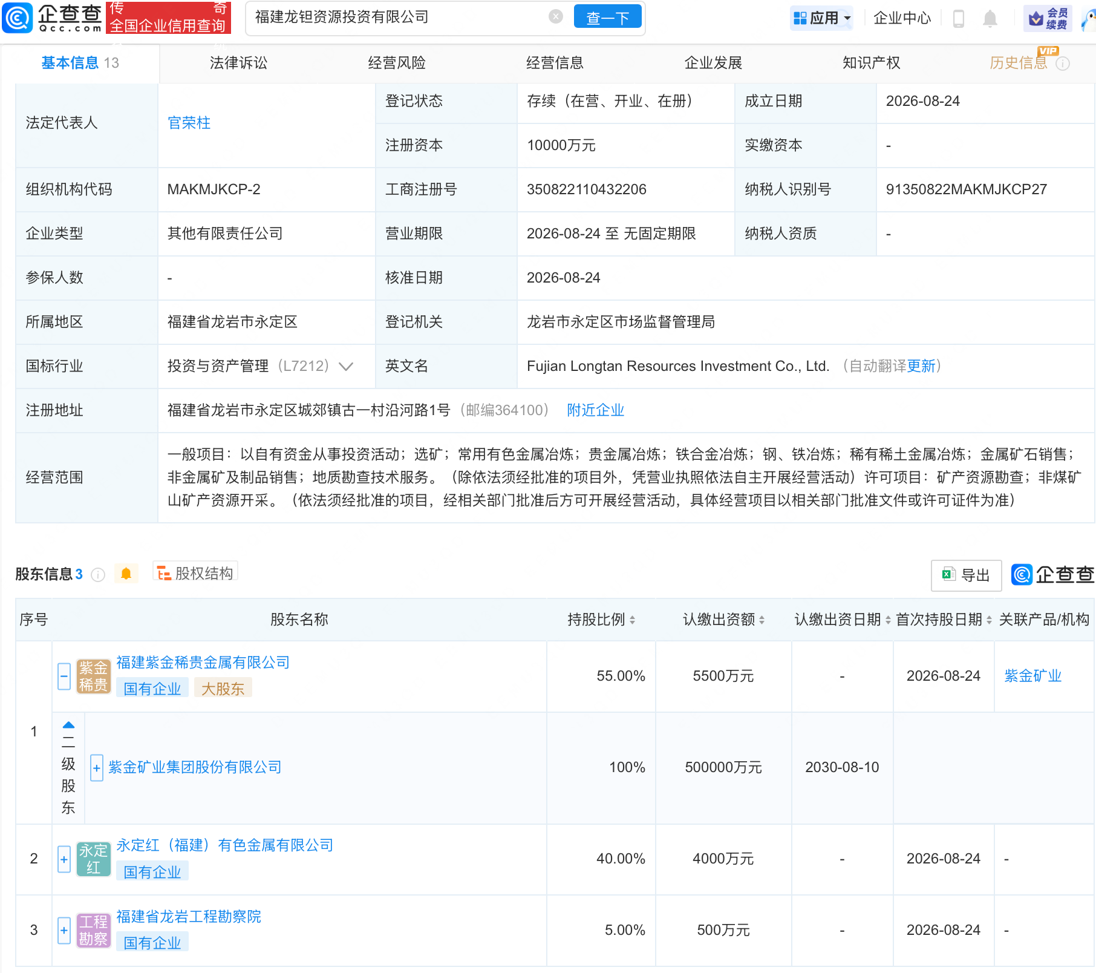Viewport: 1096px width, 973px height.
Task: Open 福建紫金稀贵金属有限公司 shareholder page
Action: (x=203, y=663)
